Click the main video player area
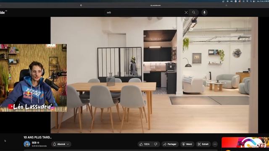 (154, 75)
